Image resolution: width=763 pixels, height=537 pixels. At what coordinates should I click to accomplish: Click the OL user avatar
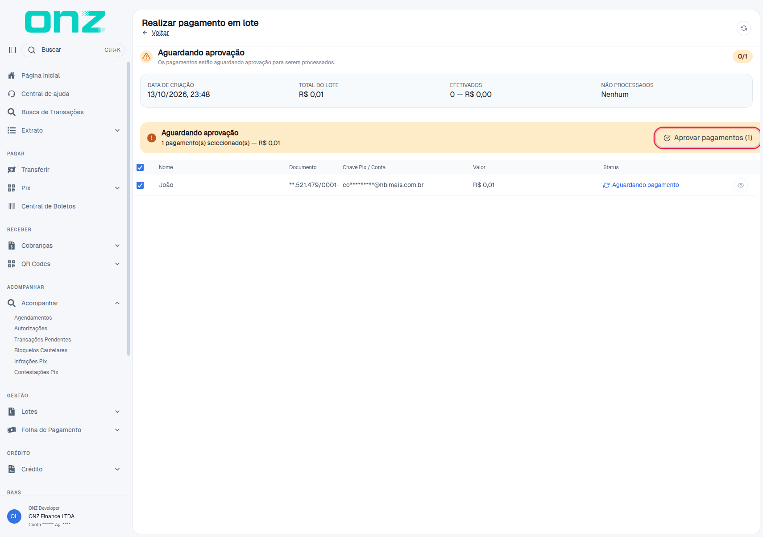point(14,516)
